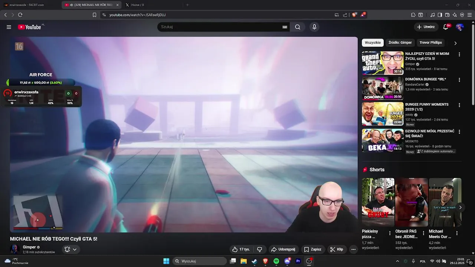The image size is (475, 267).
Task: Click Brave Shields lion icon in address bar
Action: (x=354, y=15)
